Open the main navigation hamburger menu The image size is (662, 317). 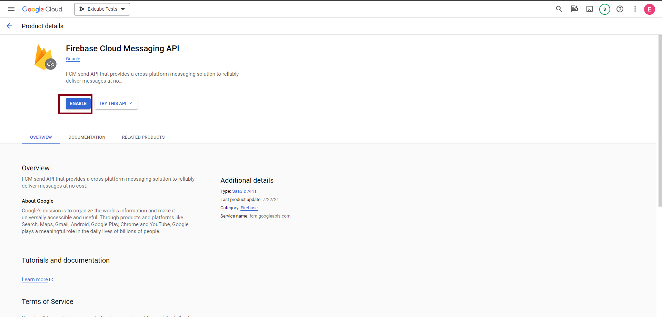(x=11, y=9)
